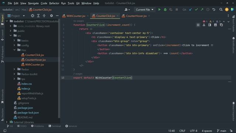Click the Stop process icon

[x=177, y=10]
